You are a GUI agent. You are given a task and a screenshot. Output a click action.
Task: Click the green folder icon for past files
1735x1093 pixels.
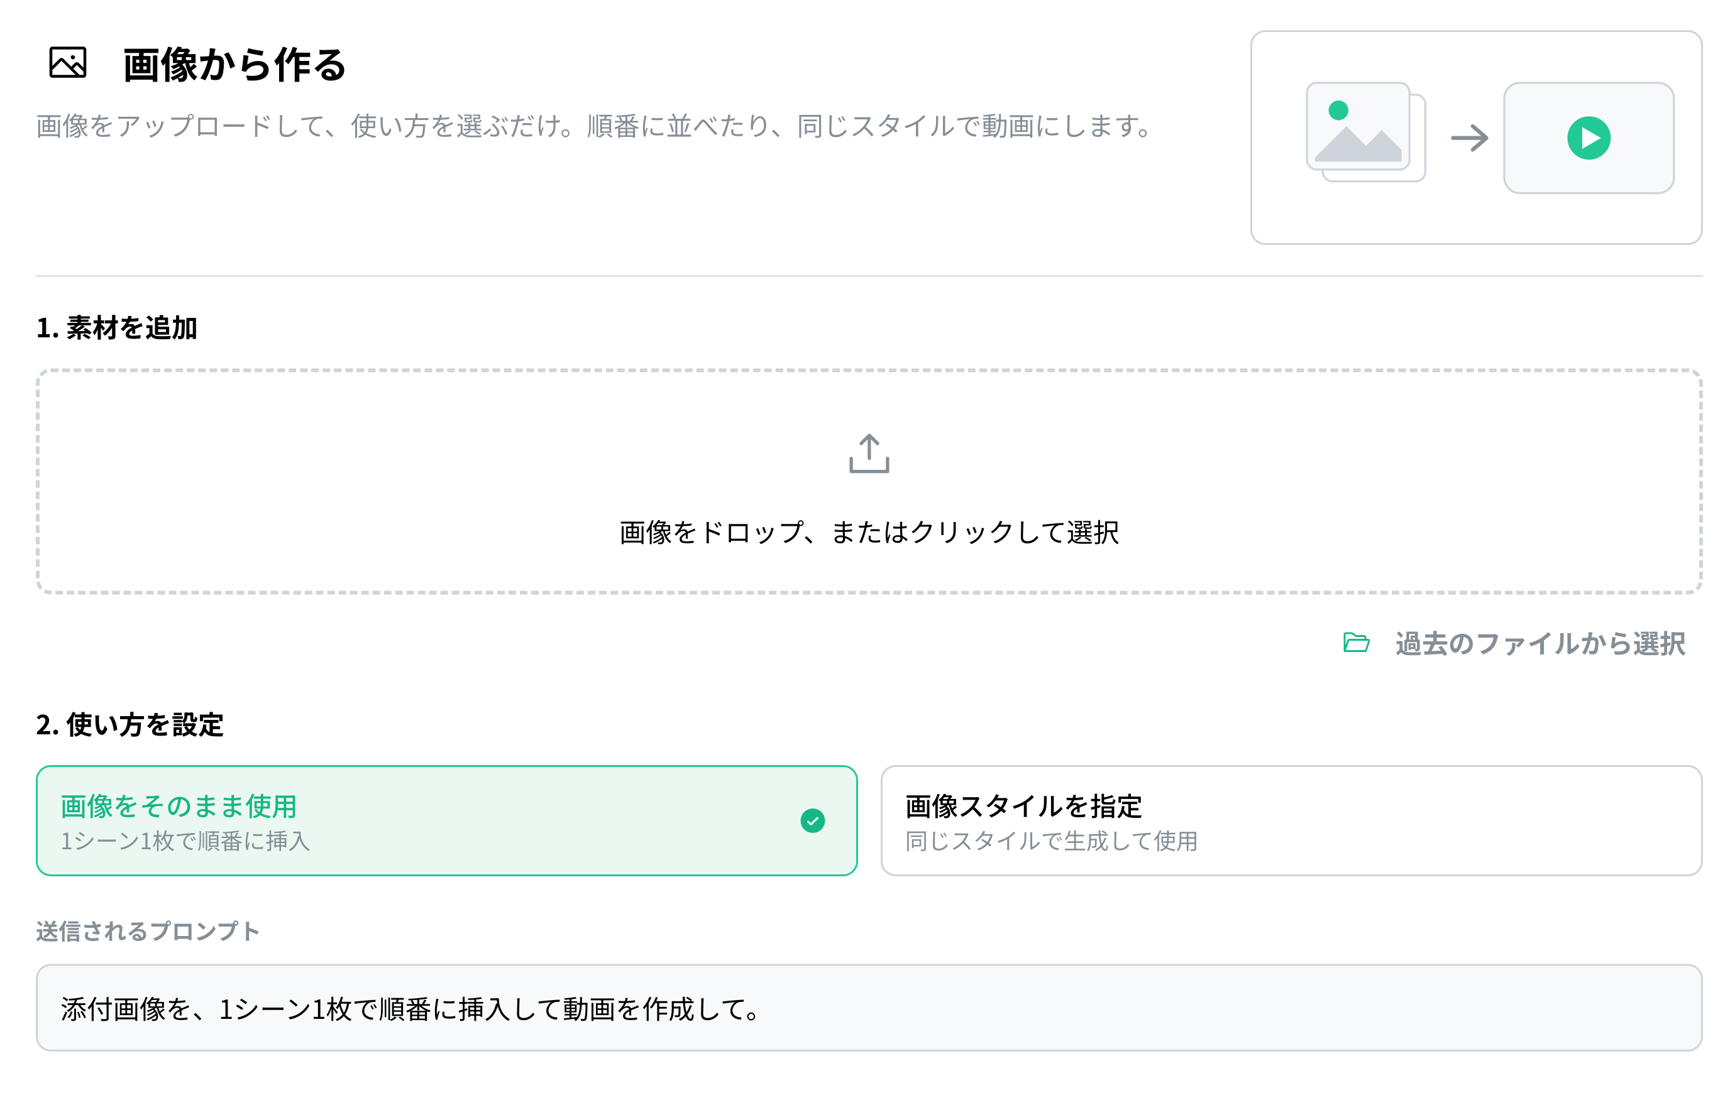click(x=1356, y=642)
